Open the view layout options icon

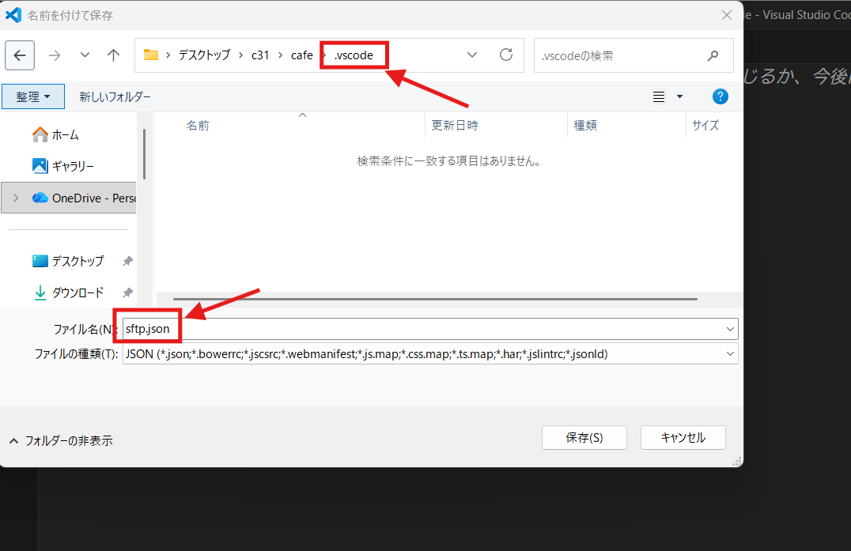pyautogui.click(x=659, y=96)
